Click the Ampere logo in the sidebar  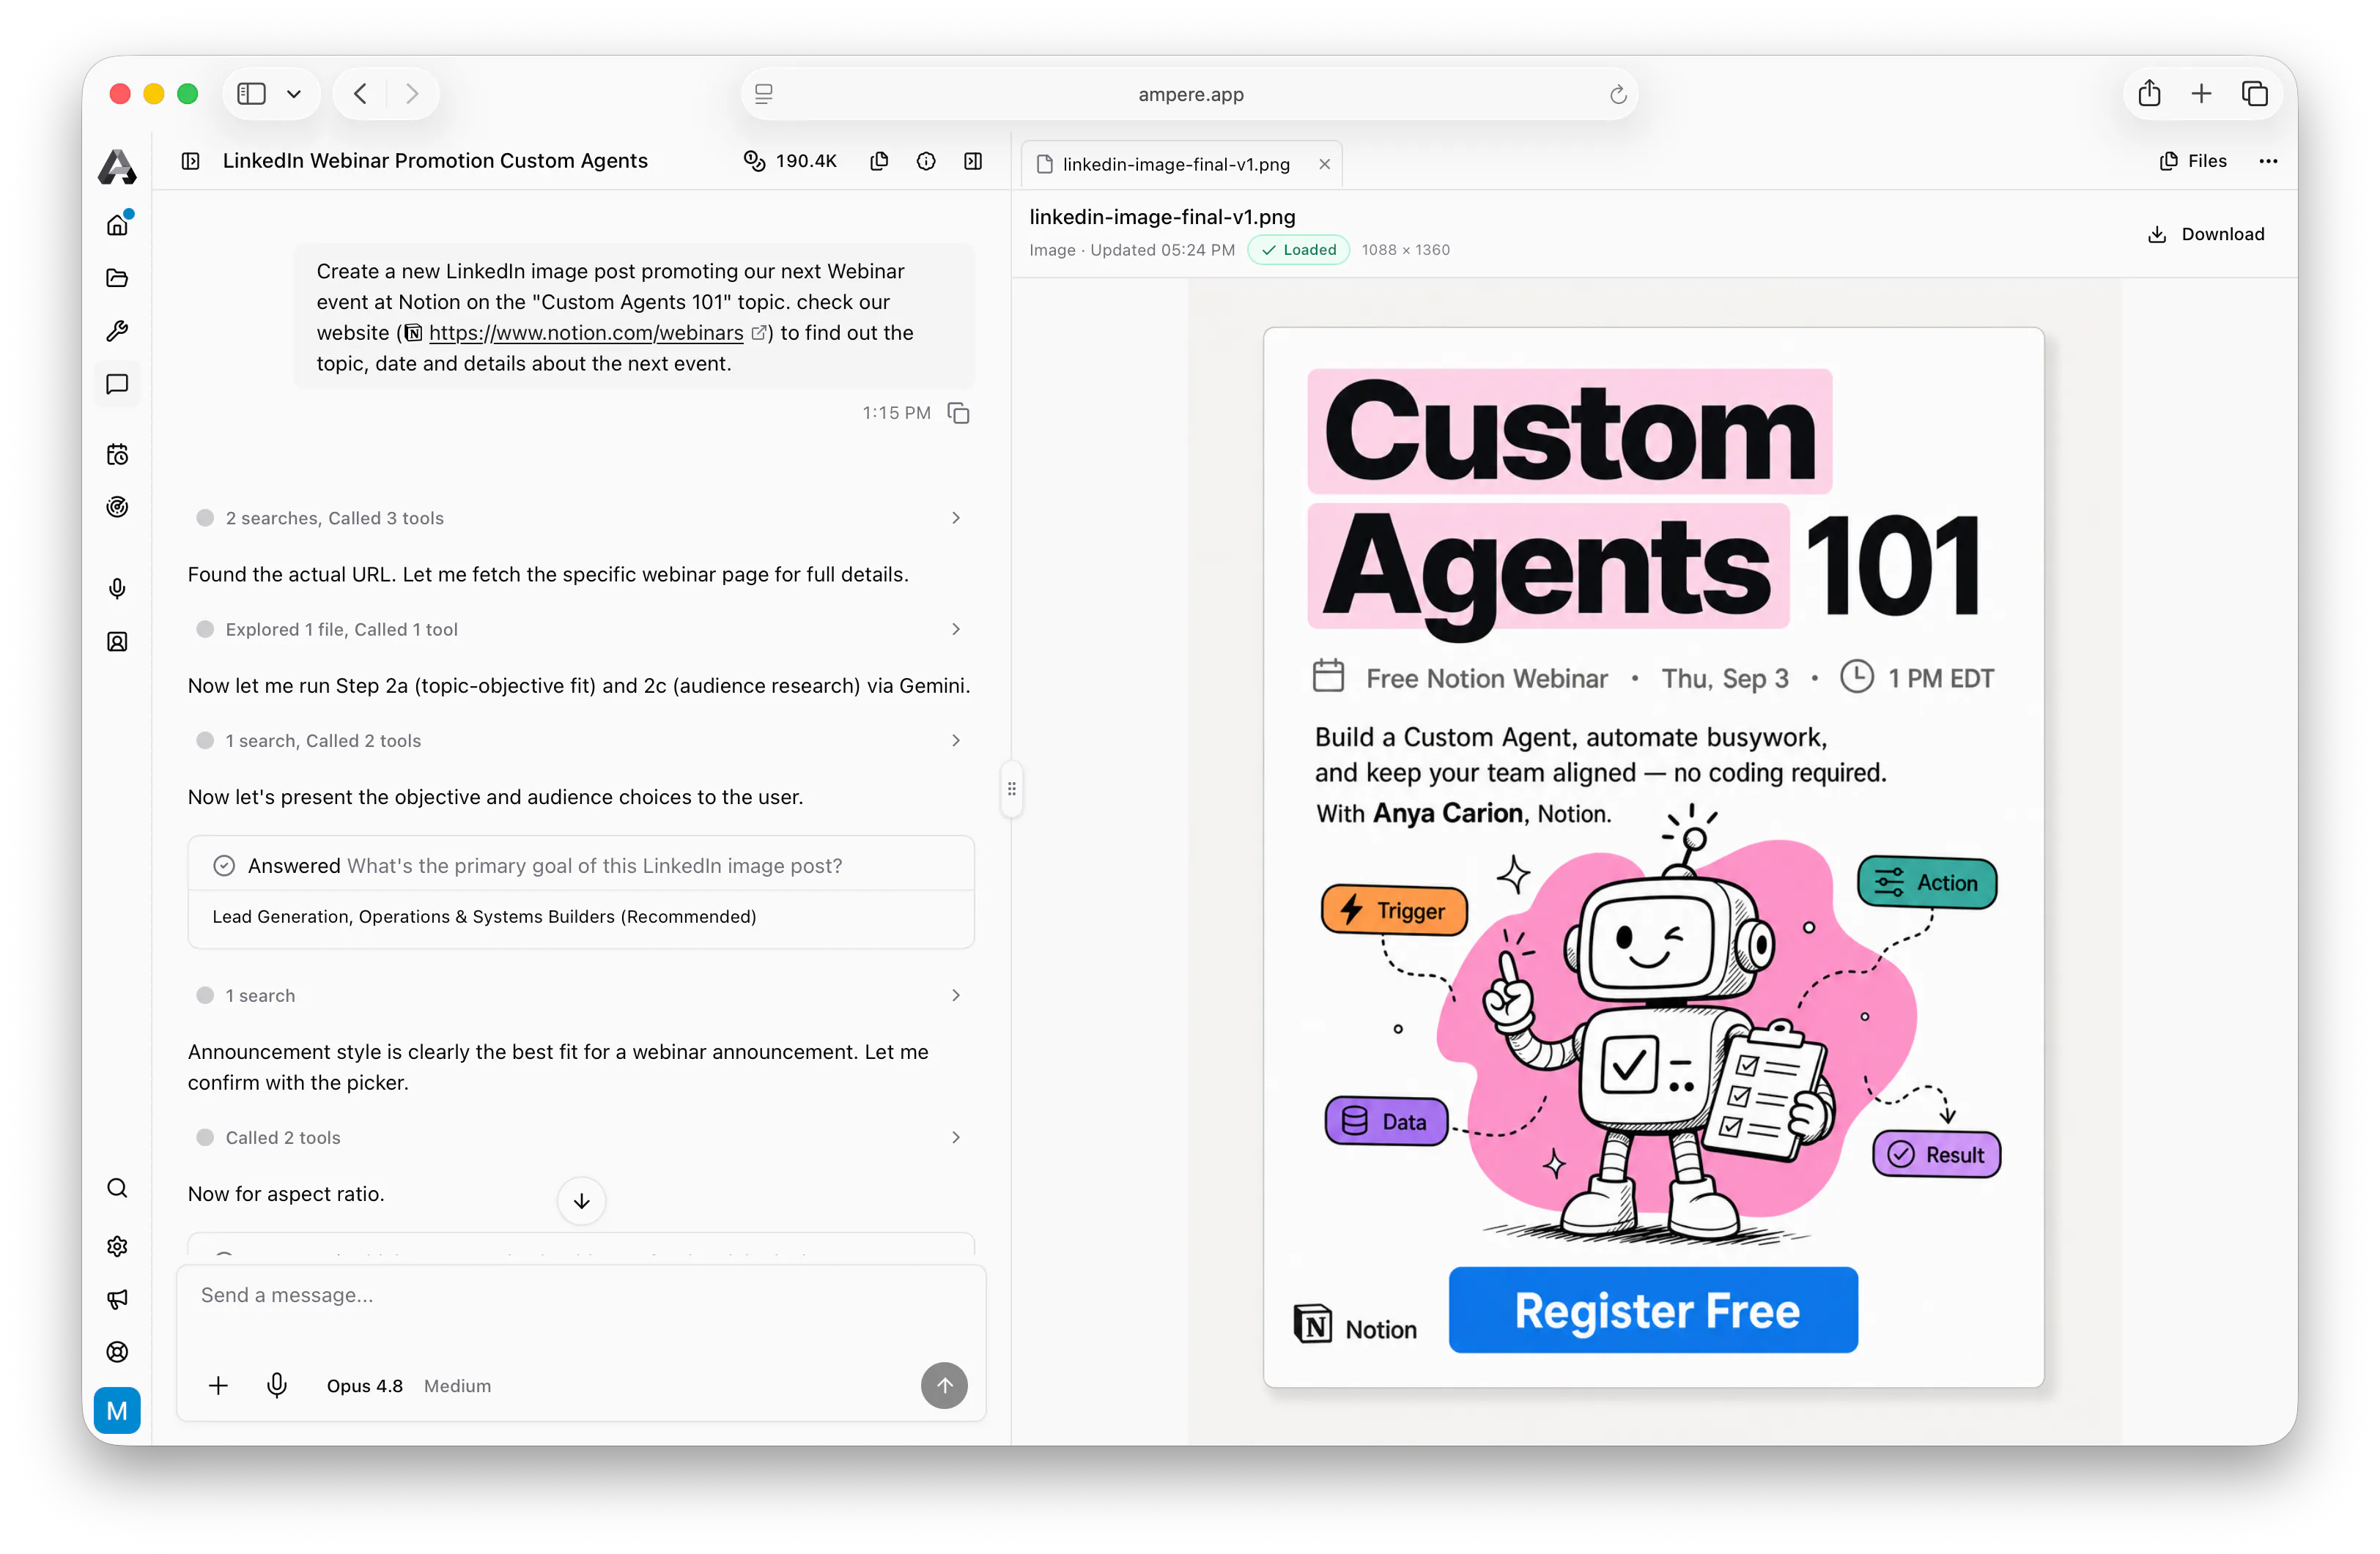[117, 166]
